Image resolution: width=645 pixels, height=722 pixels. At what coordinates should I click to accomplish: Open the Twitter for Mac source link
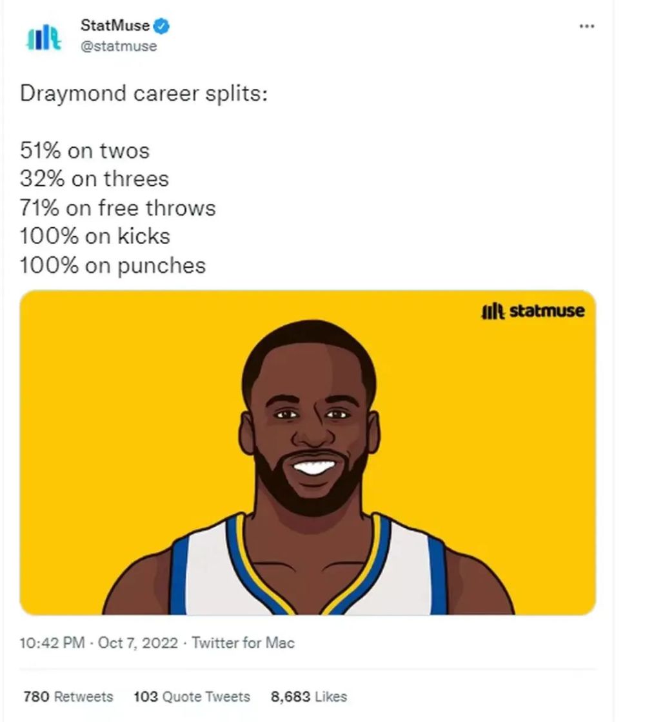(243, 643)
